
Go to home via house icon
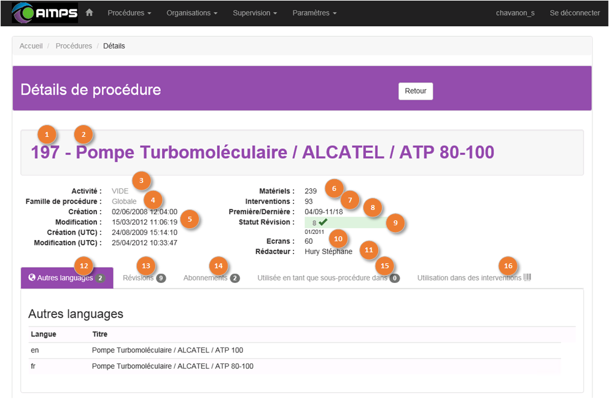point(90,12)
